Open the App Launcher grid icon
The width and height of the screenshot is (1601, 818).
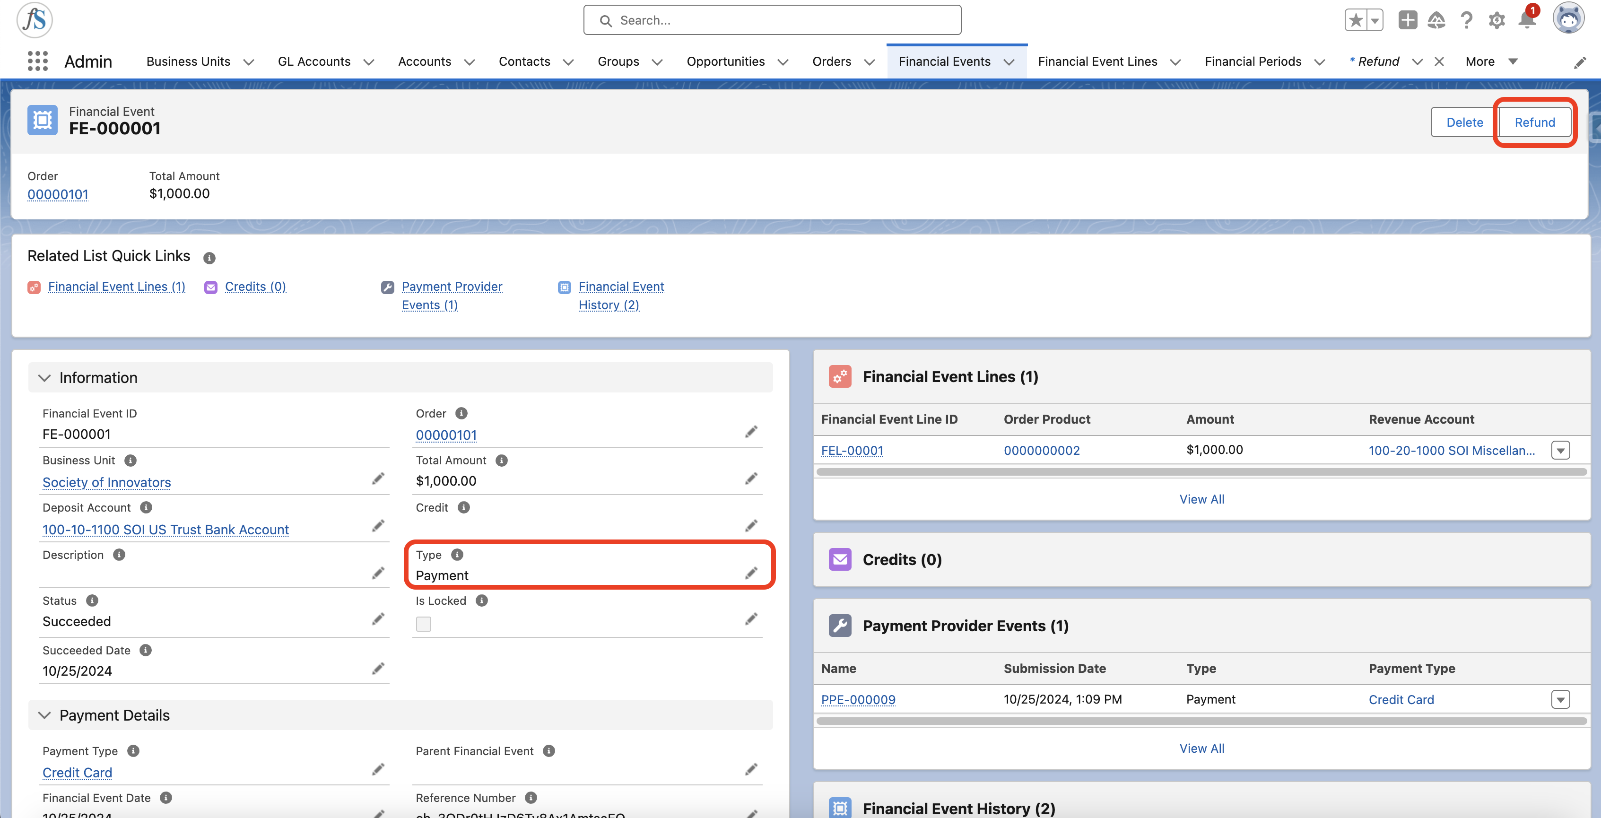(38, 61)
